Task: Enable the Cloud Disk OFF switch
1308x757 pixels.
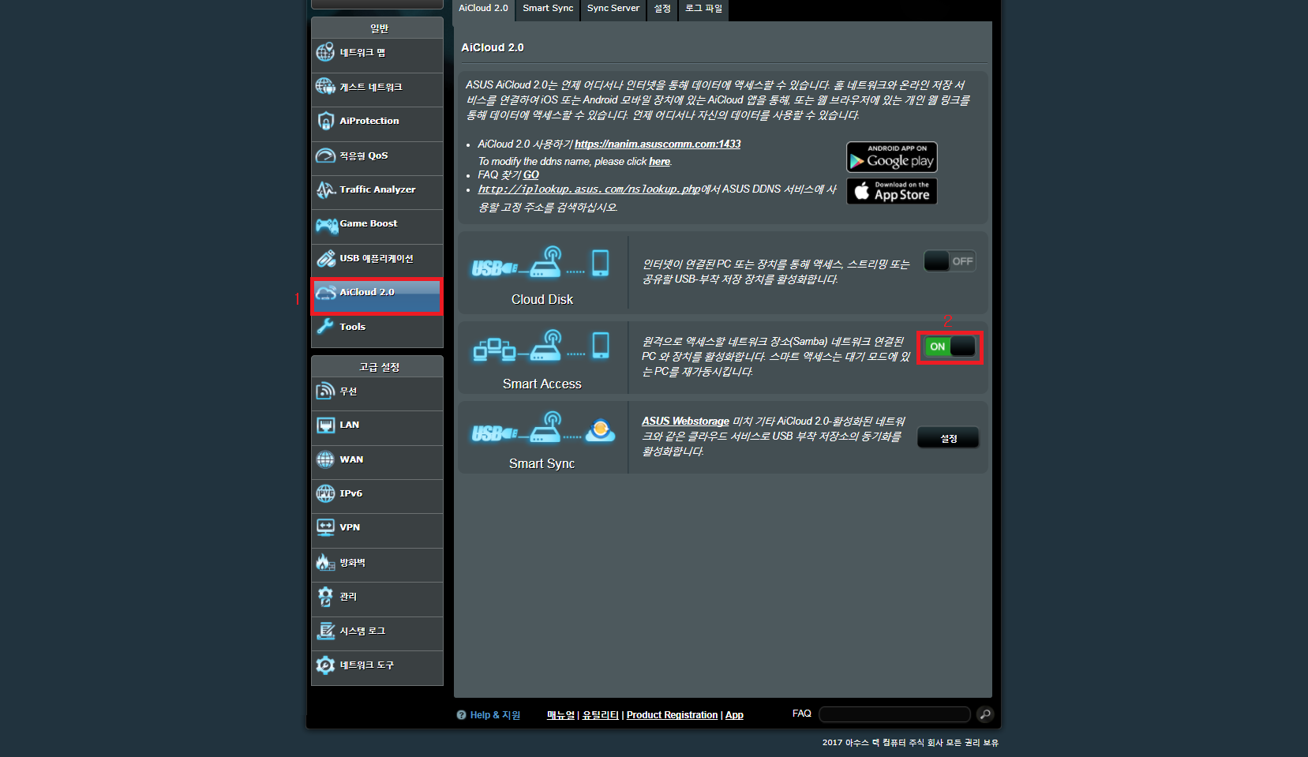Action: click(950, 261)
